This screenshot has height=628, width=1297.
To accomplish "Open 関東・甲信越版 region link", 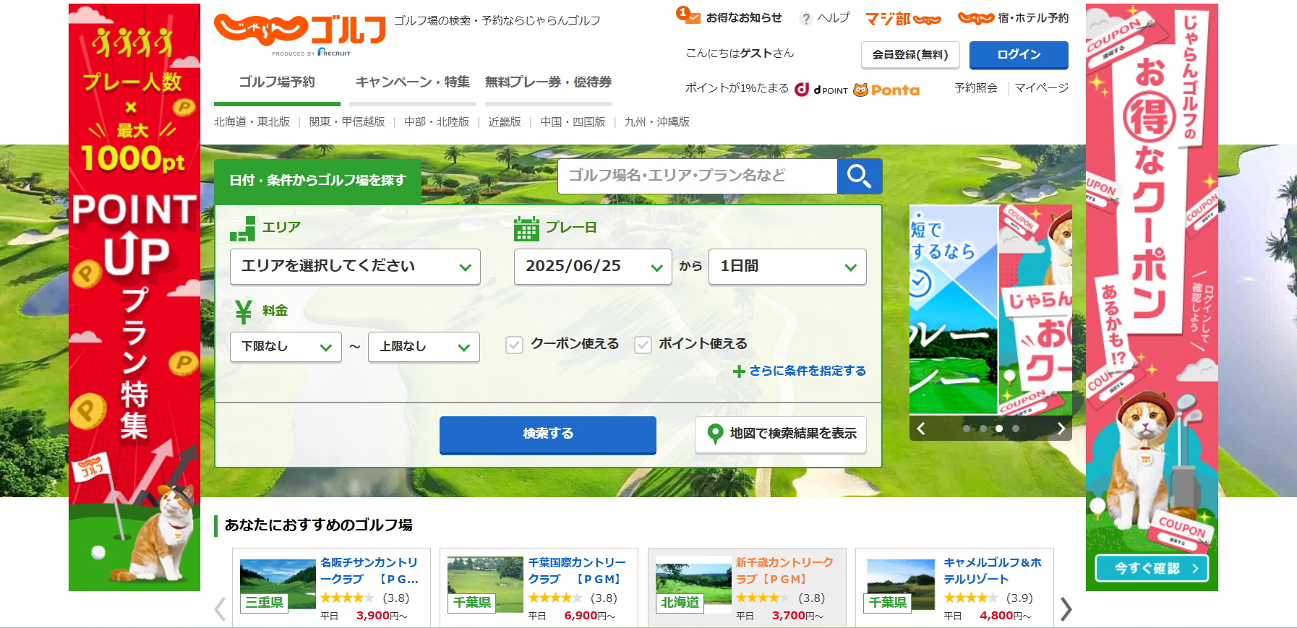I will (347, 122).
